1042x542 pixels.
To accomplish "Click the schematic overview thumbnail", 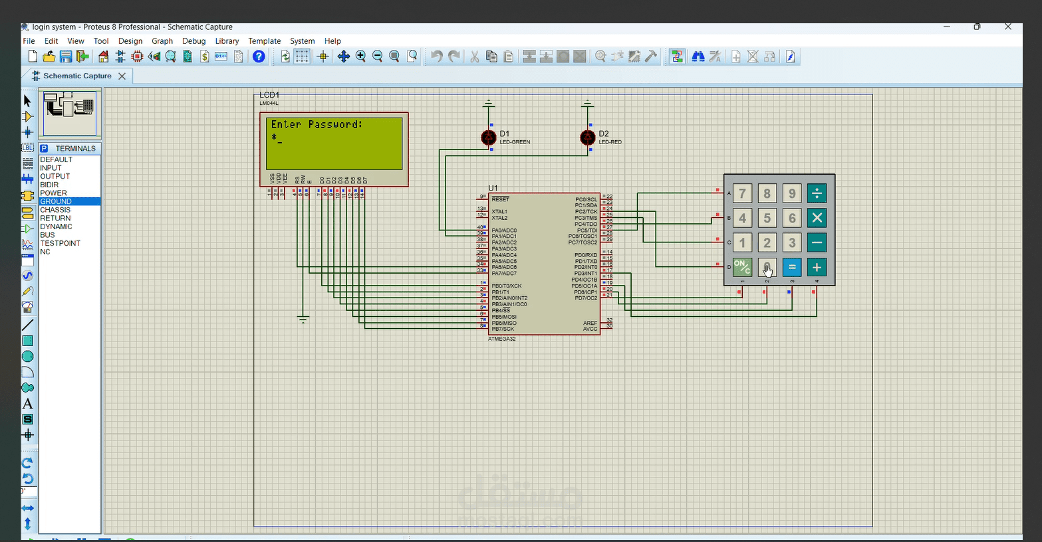I will (x=70, y=114).
